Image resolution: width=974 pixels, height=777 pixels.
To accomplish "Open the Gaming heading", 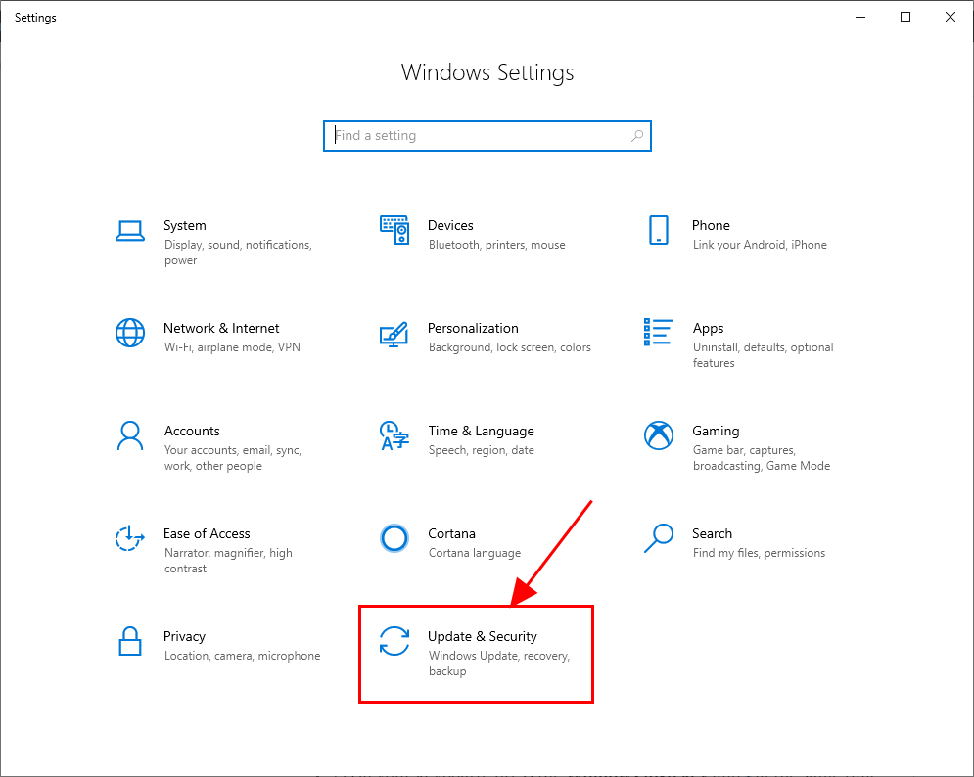I will pyautogui.click(x=716, y=431).
